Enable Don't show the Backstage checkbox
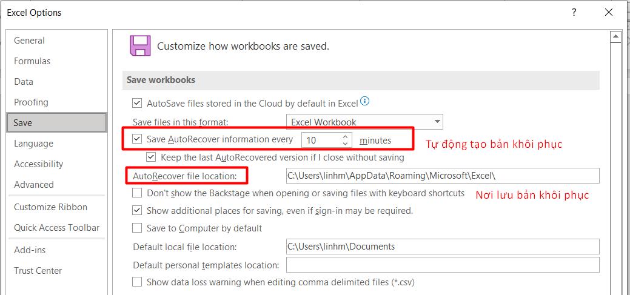 coord(137,193)
